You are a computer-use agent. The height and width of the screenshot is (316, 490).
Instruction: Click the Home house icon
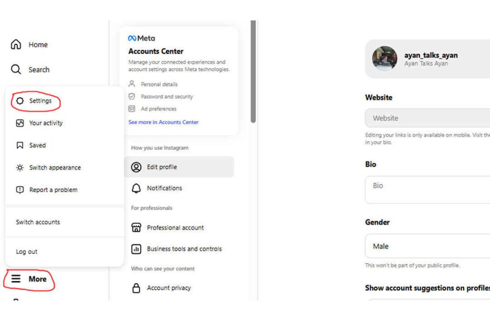(16, 45)
